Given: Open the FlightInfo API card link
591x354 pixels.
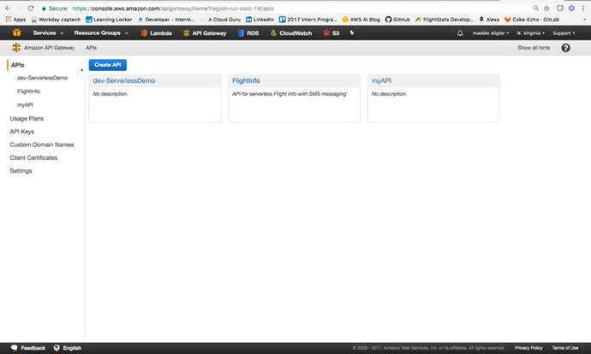Looking at the screenshot, I should pyautogui.click(x=246, y=80).
